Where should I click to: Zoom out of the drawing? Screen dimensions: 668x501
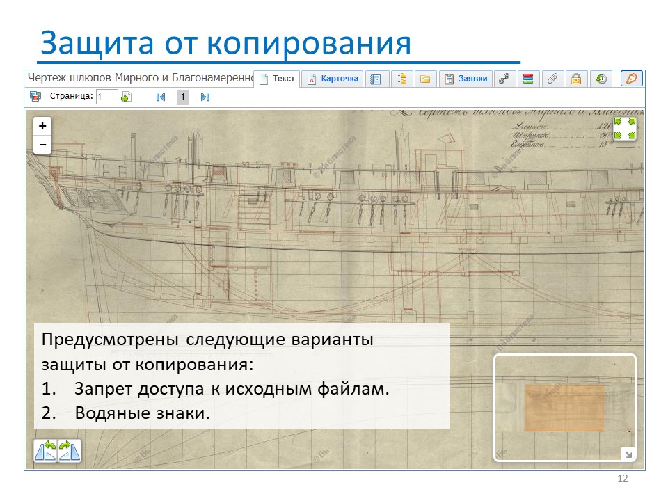pos(42,145)
